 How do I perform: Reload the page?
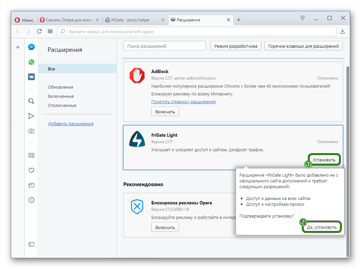pyautogui.click(x=40, y=31)
